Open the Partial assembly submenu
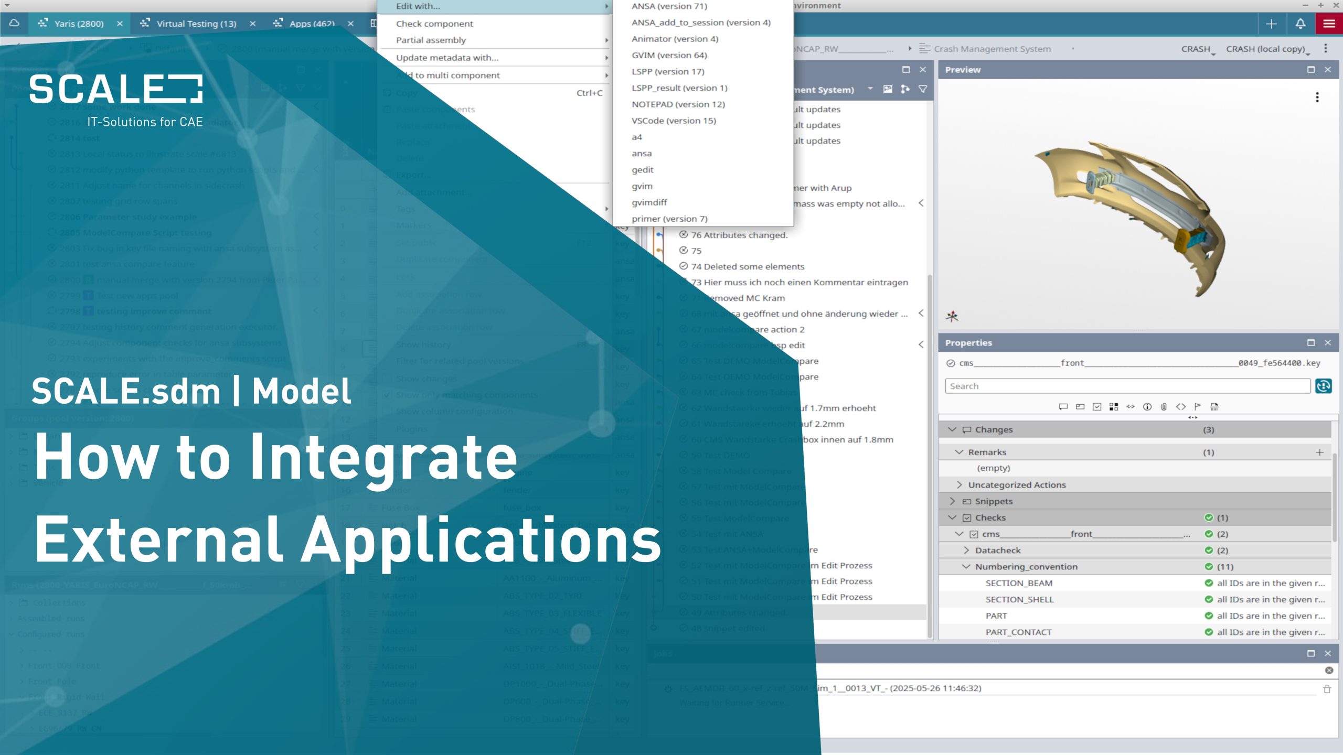The image size is (1343, 755). 495,40
